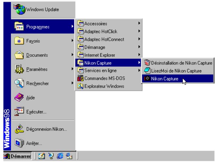Choose the Rechercher menu label

click(x=37, y=83)
